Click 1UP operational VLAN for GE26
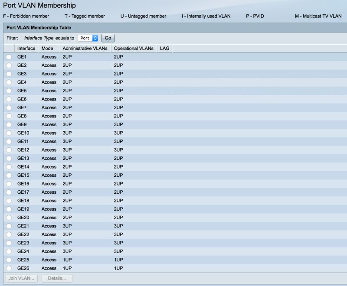 [118, 268]
